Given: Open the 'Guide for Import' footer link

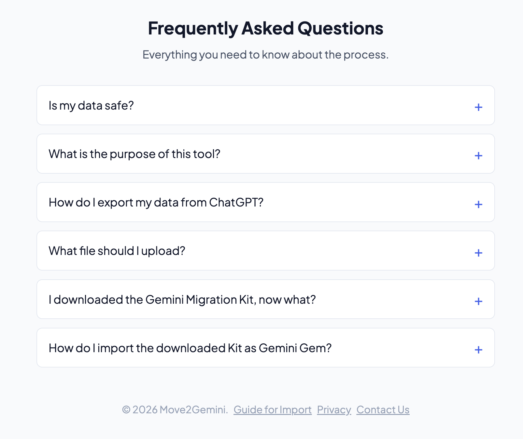Looking at the screenshot, I should (x=273, y=410).
